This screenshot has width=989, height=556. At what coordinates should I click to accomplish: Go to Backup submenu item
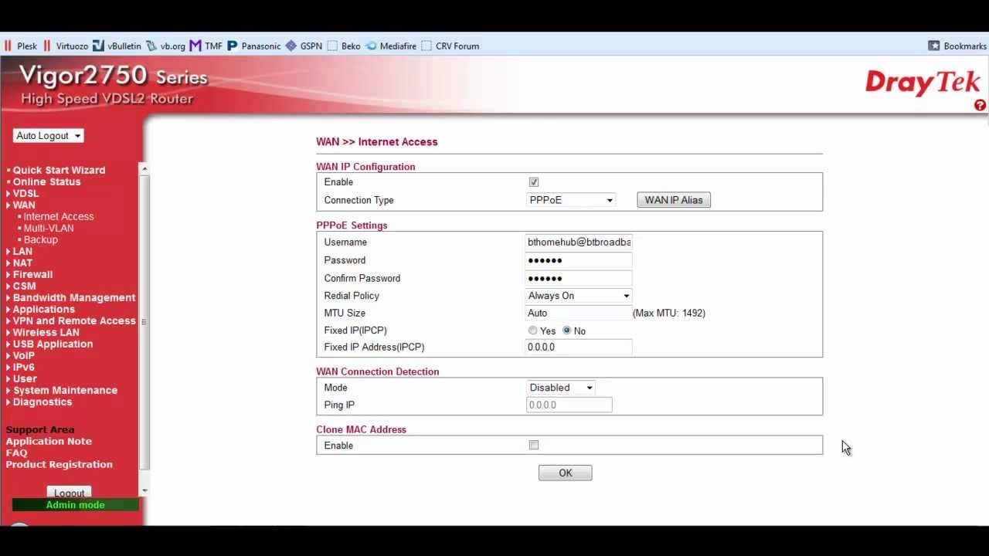point(40,240)
